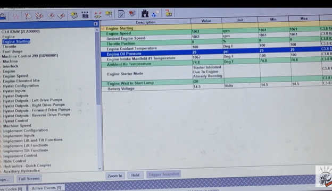Click the red heart-shaped toolbar icon
The height and width of the screenshot is (191, 332).
click(x=132, y=14)
